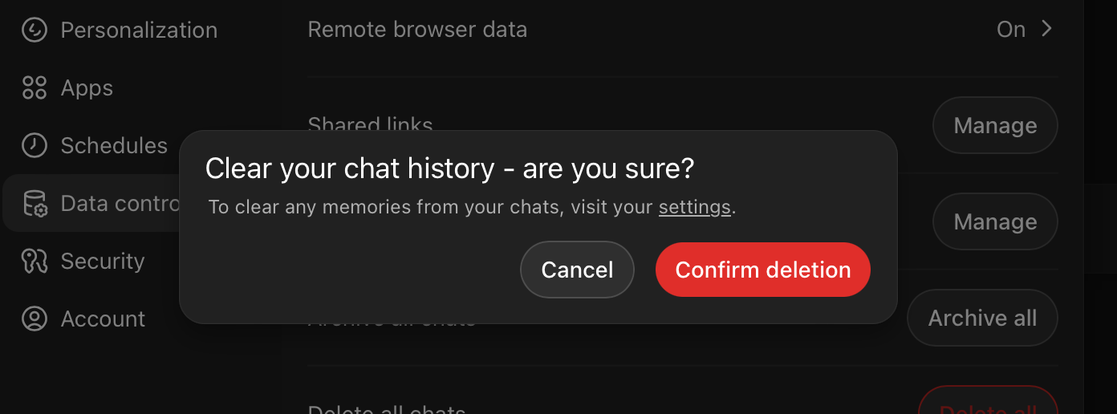Click the "On" value for Remote browser data
Screen dimensions: 1117x414
pyautogui.click(x=1011, y=30)
